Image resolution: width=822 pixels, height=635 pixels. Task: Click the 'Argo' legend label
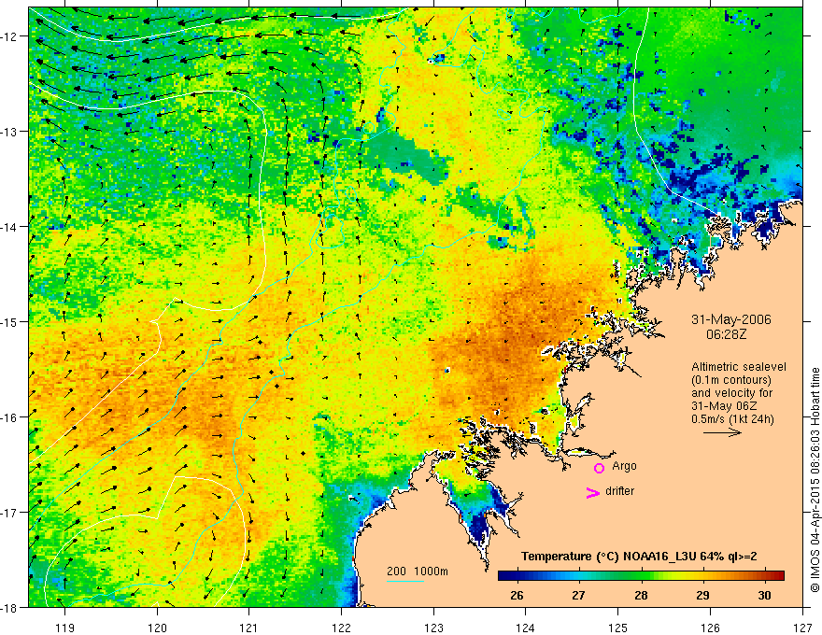click(624, 466)
